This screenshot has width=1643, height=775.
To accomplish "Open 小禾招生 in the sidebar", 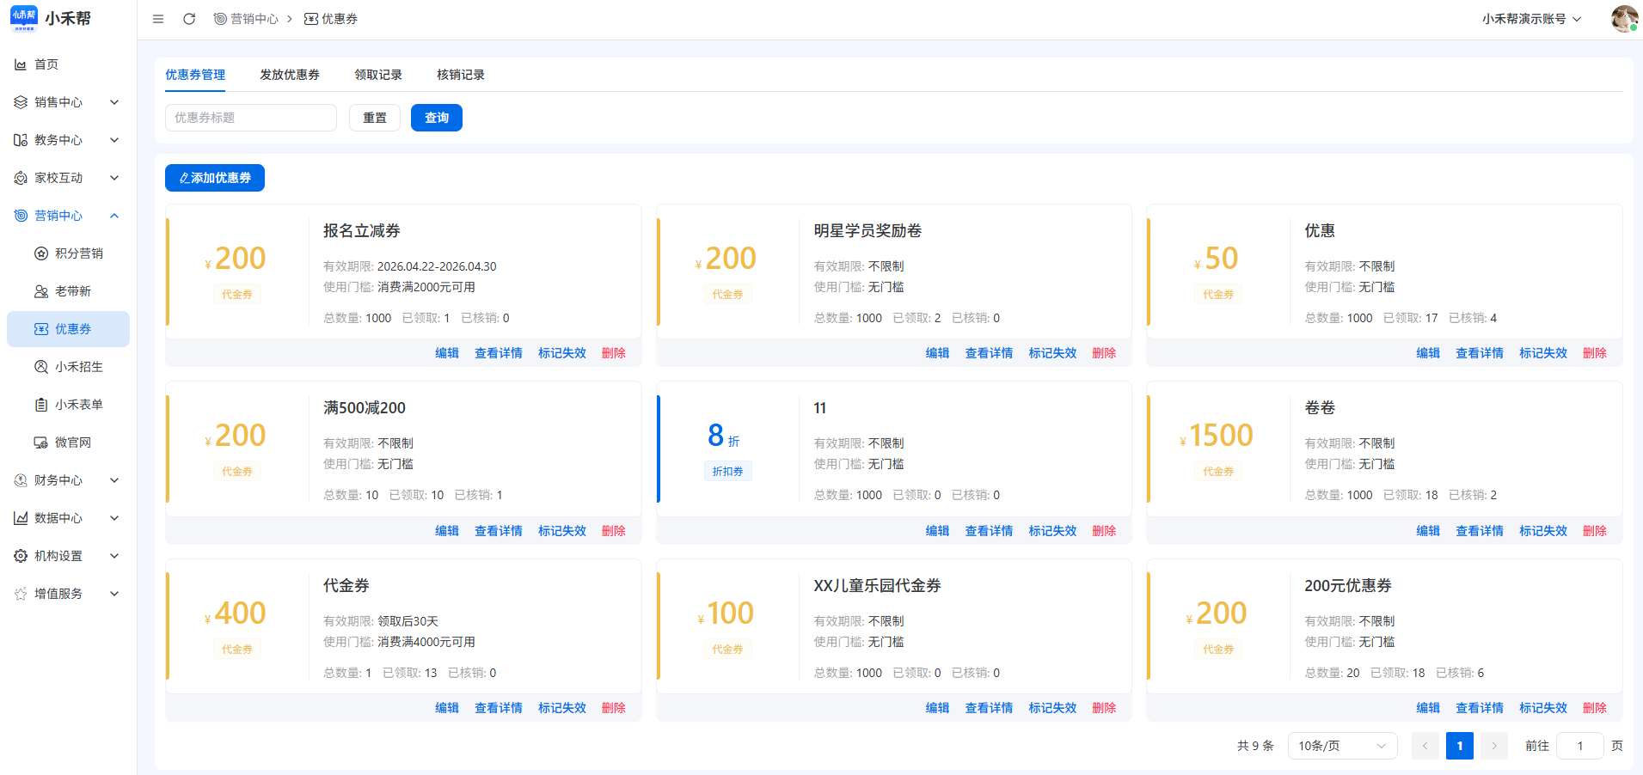I will click(x=78, y=367).
